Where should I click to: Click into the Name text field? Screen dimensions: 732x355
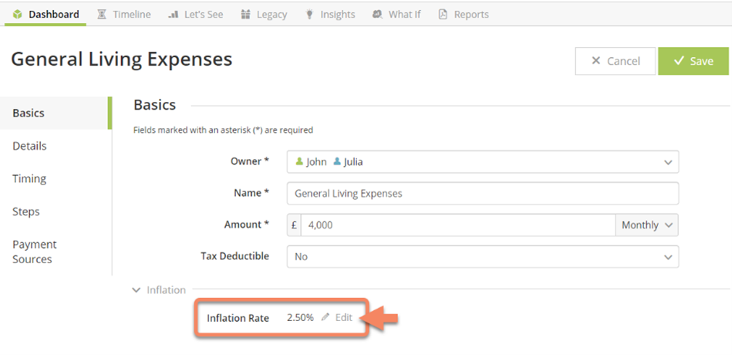(x=482, y=194)
